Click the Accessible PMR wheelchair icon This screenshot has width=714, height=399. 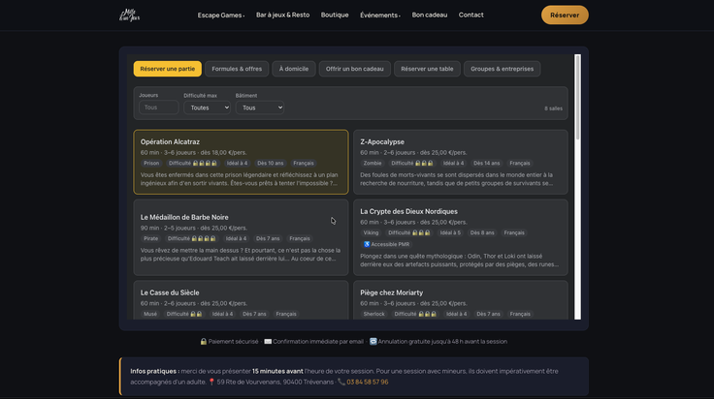click(x=367, y=244)
